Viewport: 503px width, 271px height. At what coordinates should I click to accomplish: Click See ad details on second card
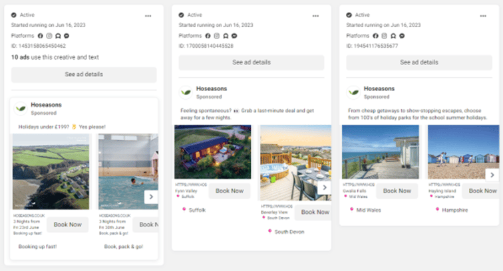(x=251, y=62)
